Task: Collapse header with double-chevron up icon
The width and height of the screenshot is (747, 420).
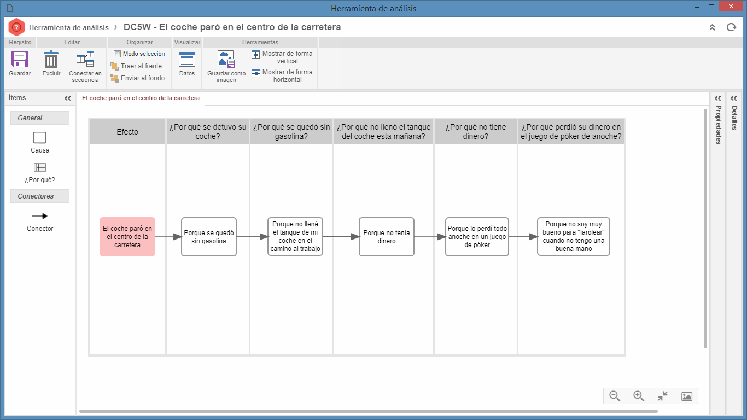Action: coord(712,27)
